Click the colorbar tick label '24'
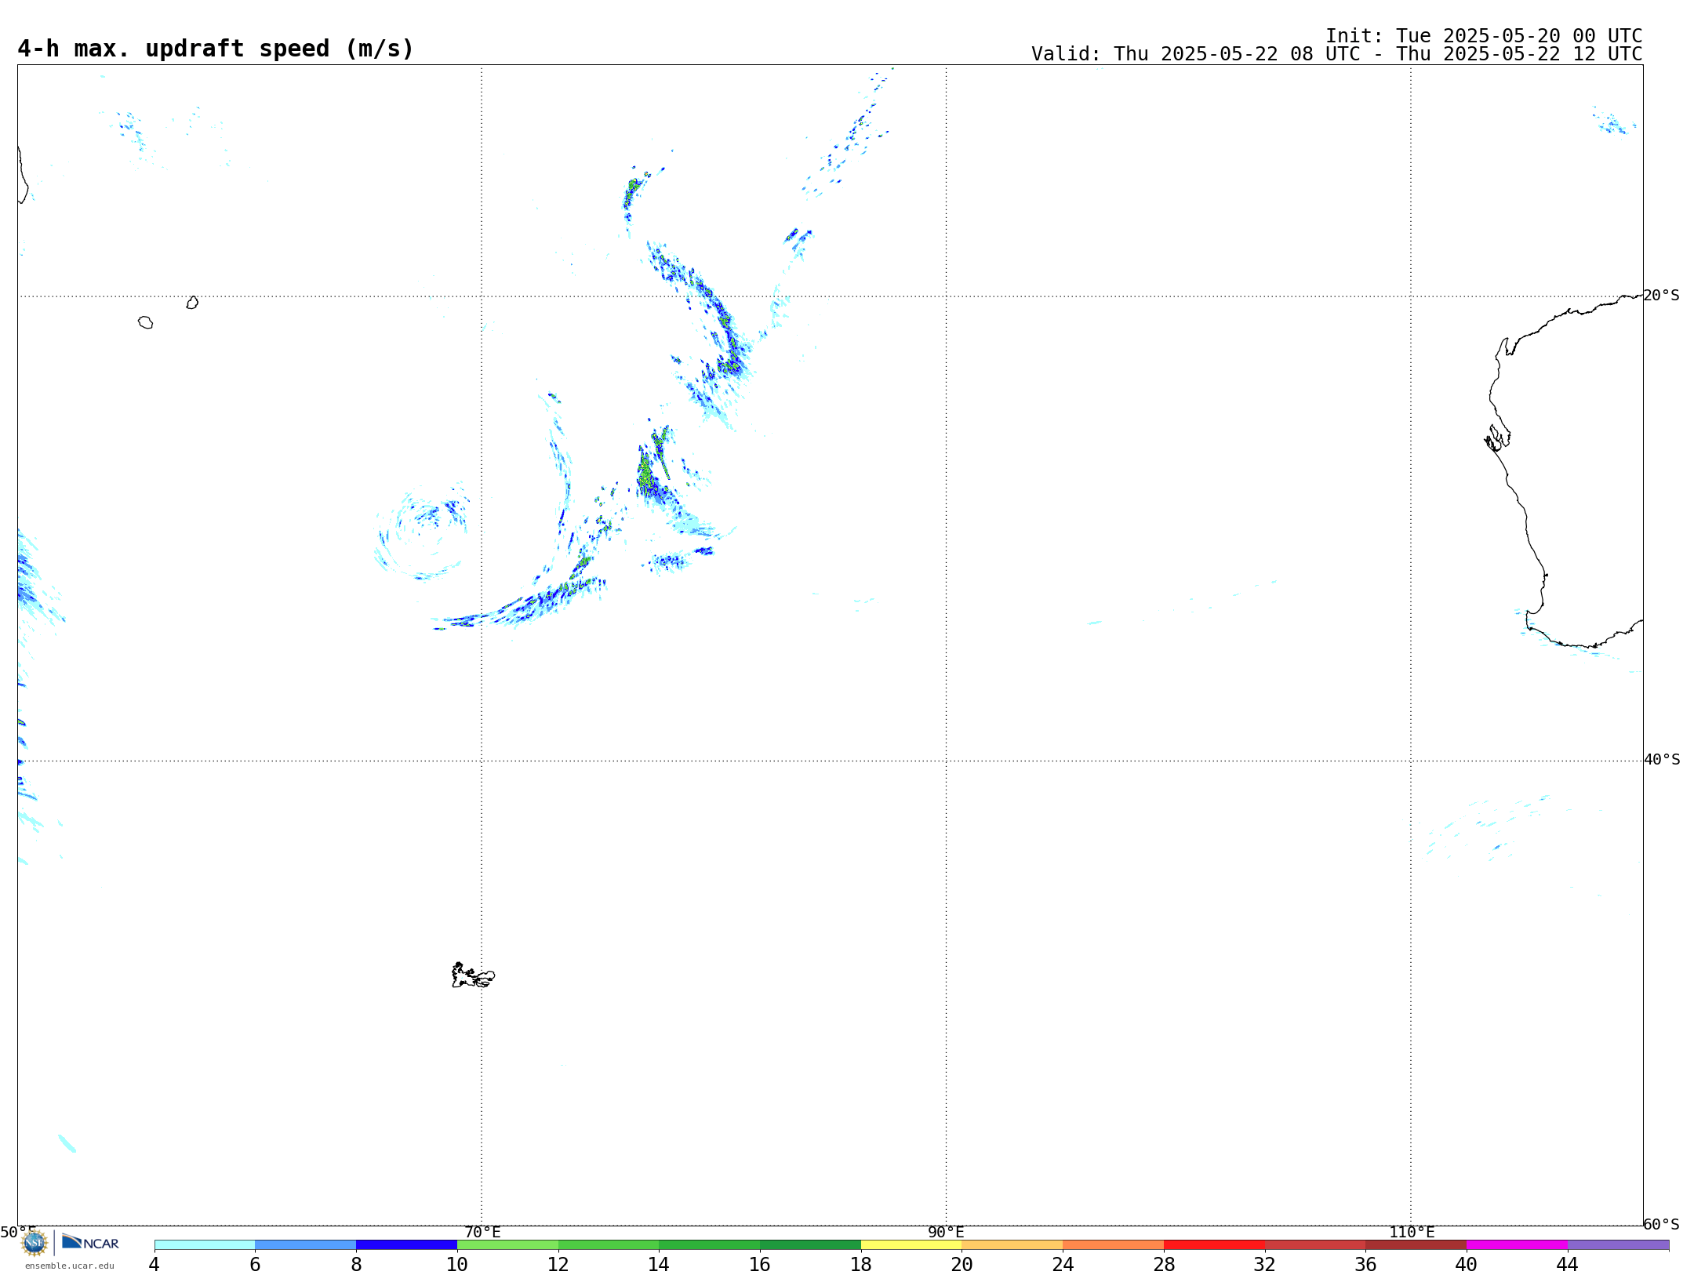This screenshot has height=1275, width=1694. pyautogui.click(x=1063, y=1265)
